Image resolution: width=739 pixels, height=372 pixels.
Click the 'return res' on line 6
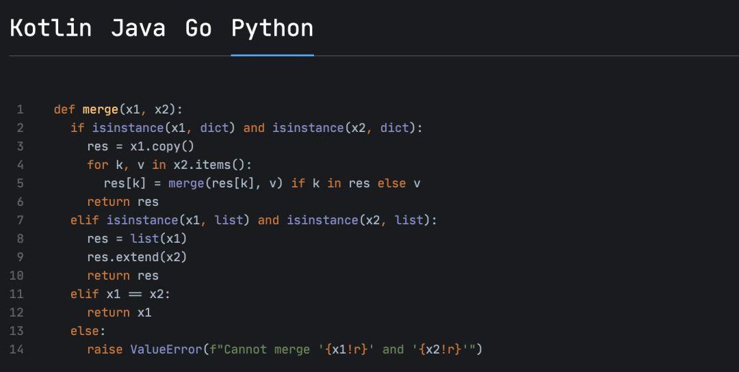click(123, 202)
